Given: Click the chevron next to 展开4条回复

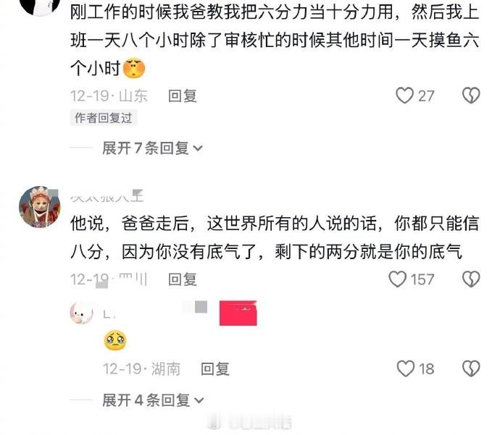Looking at the screenshot, I should coord(199,400).
